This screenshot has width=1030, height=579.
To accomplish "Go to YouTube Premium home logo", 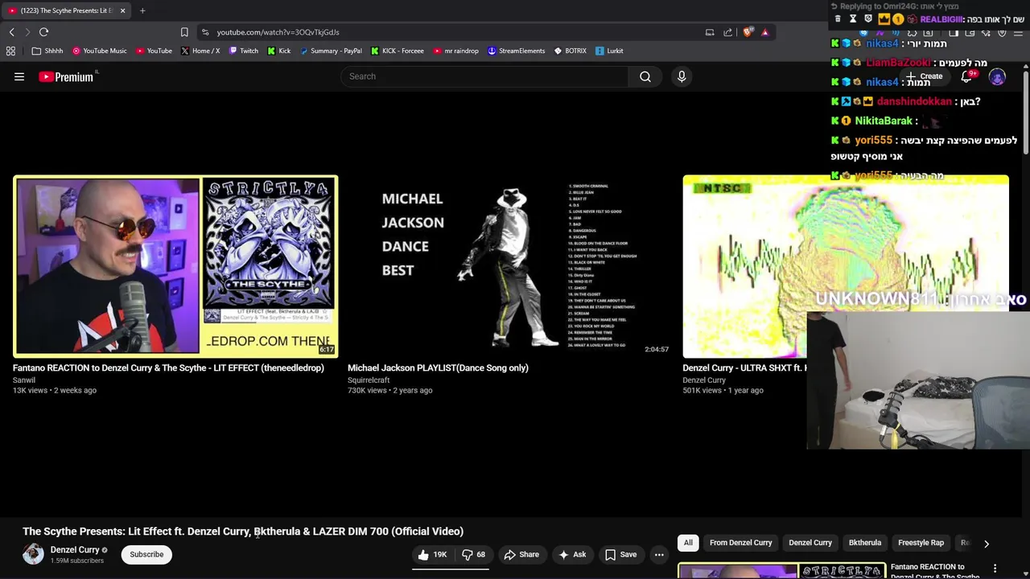I will 66,76.
